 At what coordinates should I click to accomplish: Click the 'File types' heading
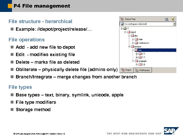(20, 87)
